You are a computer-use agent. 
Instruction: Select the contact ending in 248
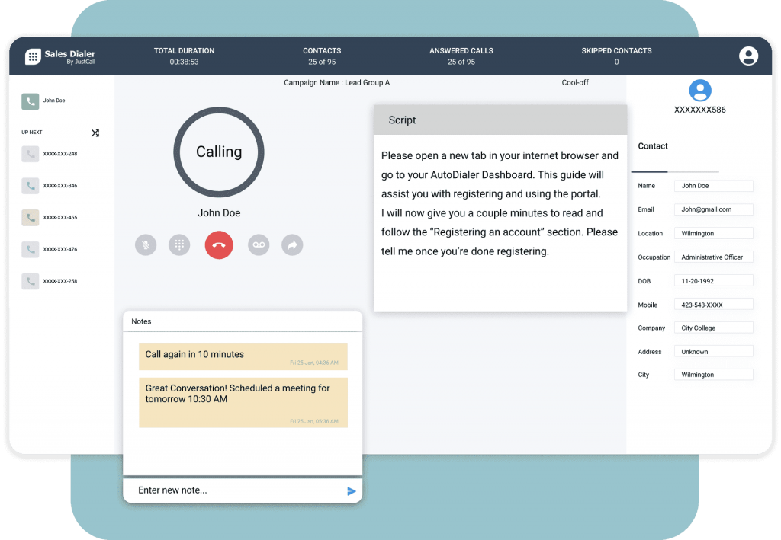[x=50, y=154]
